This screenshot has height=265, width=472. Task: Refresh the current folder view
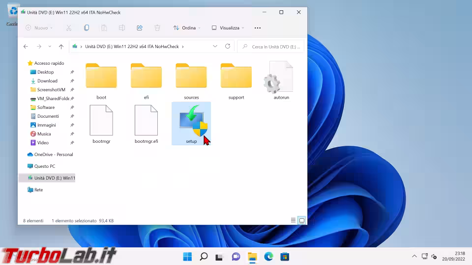click(x=228, y=46)
